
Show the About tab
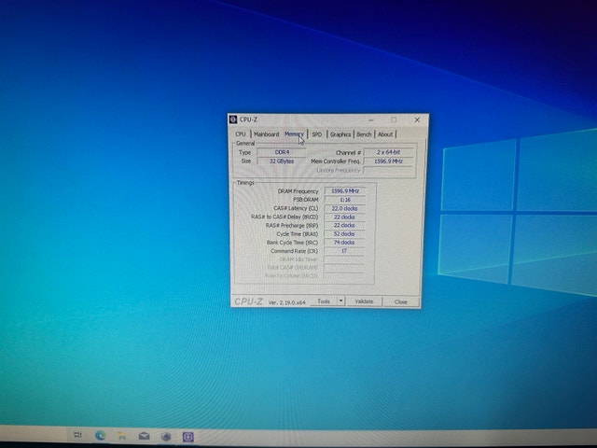[385, 134]
